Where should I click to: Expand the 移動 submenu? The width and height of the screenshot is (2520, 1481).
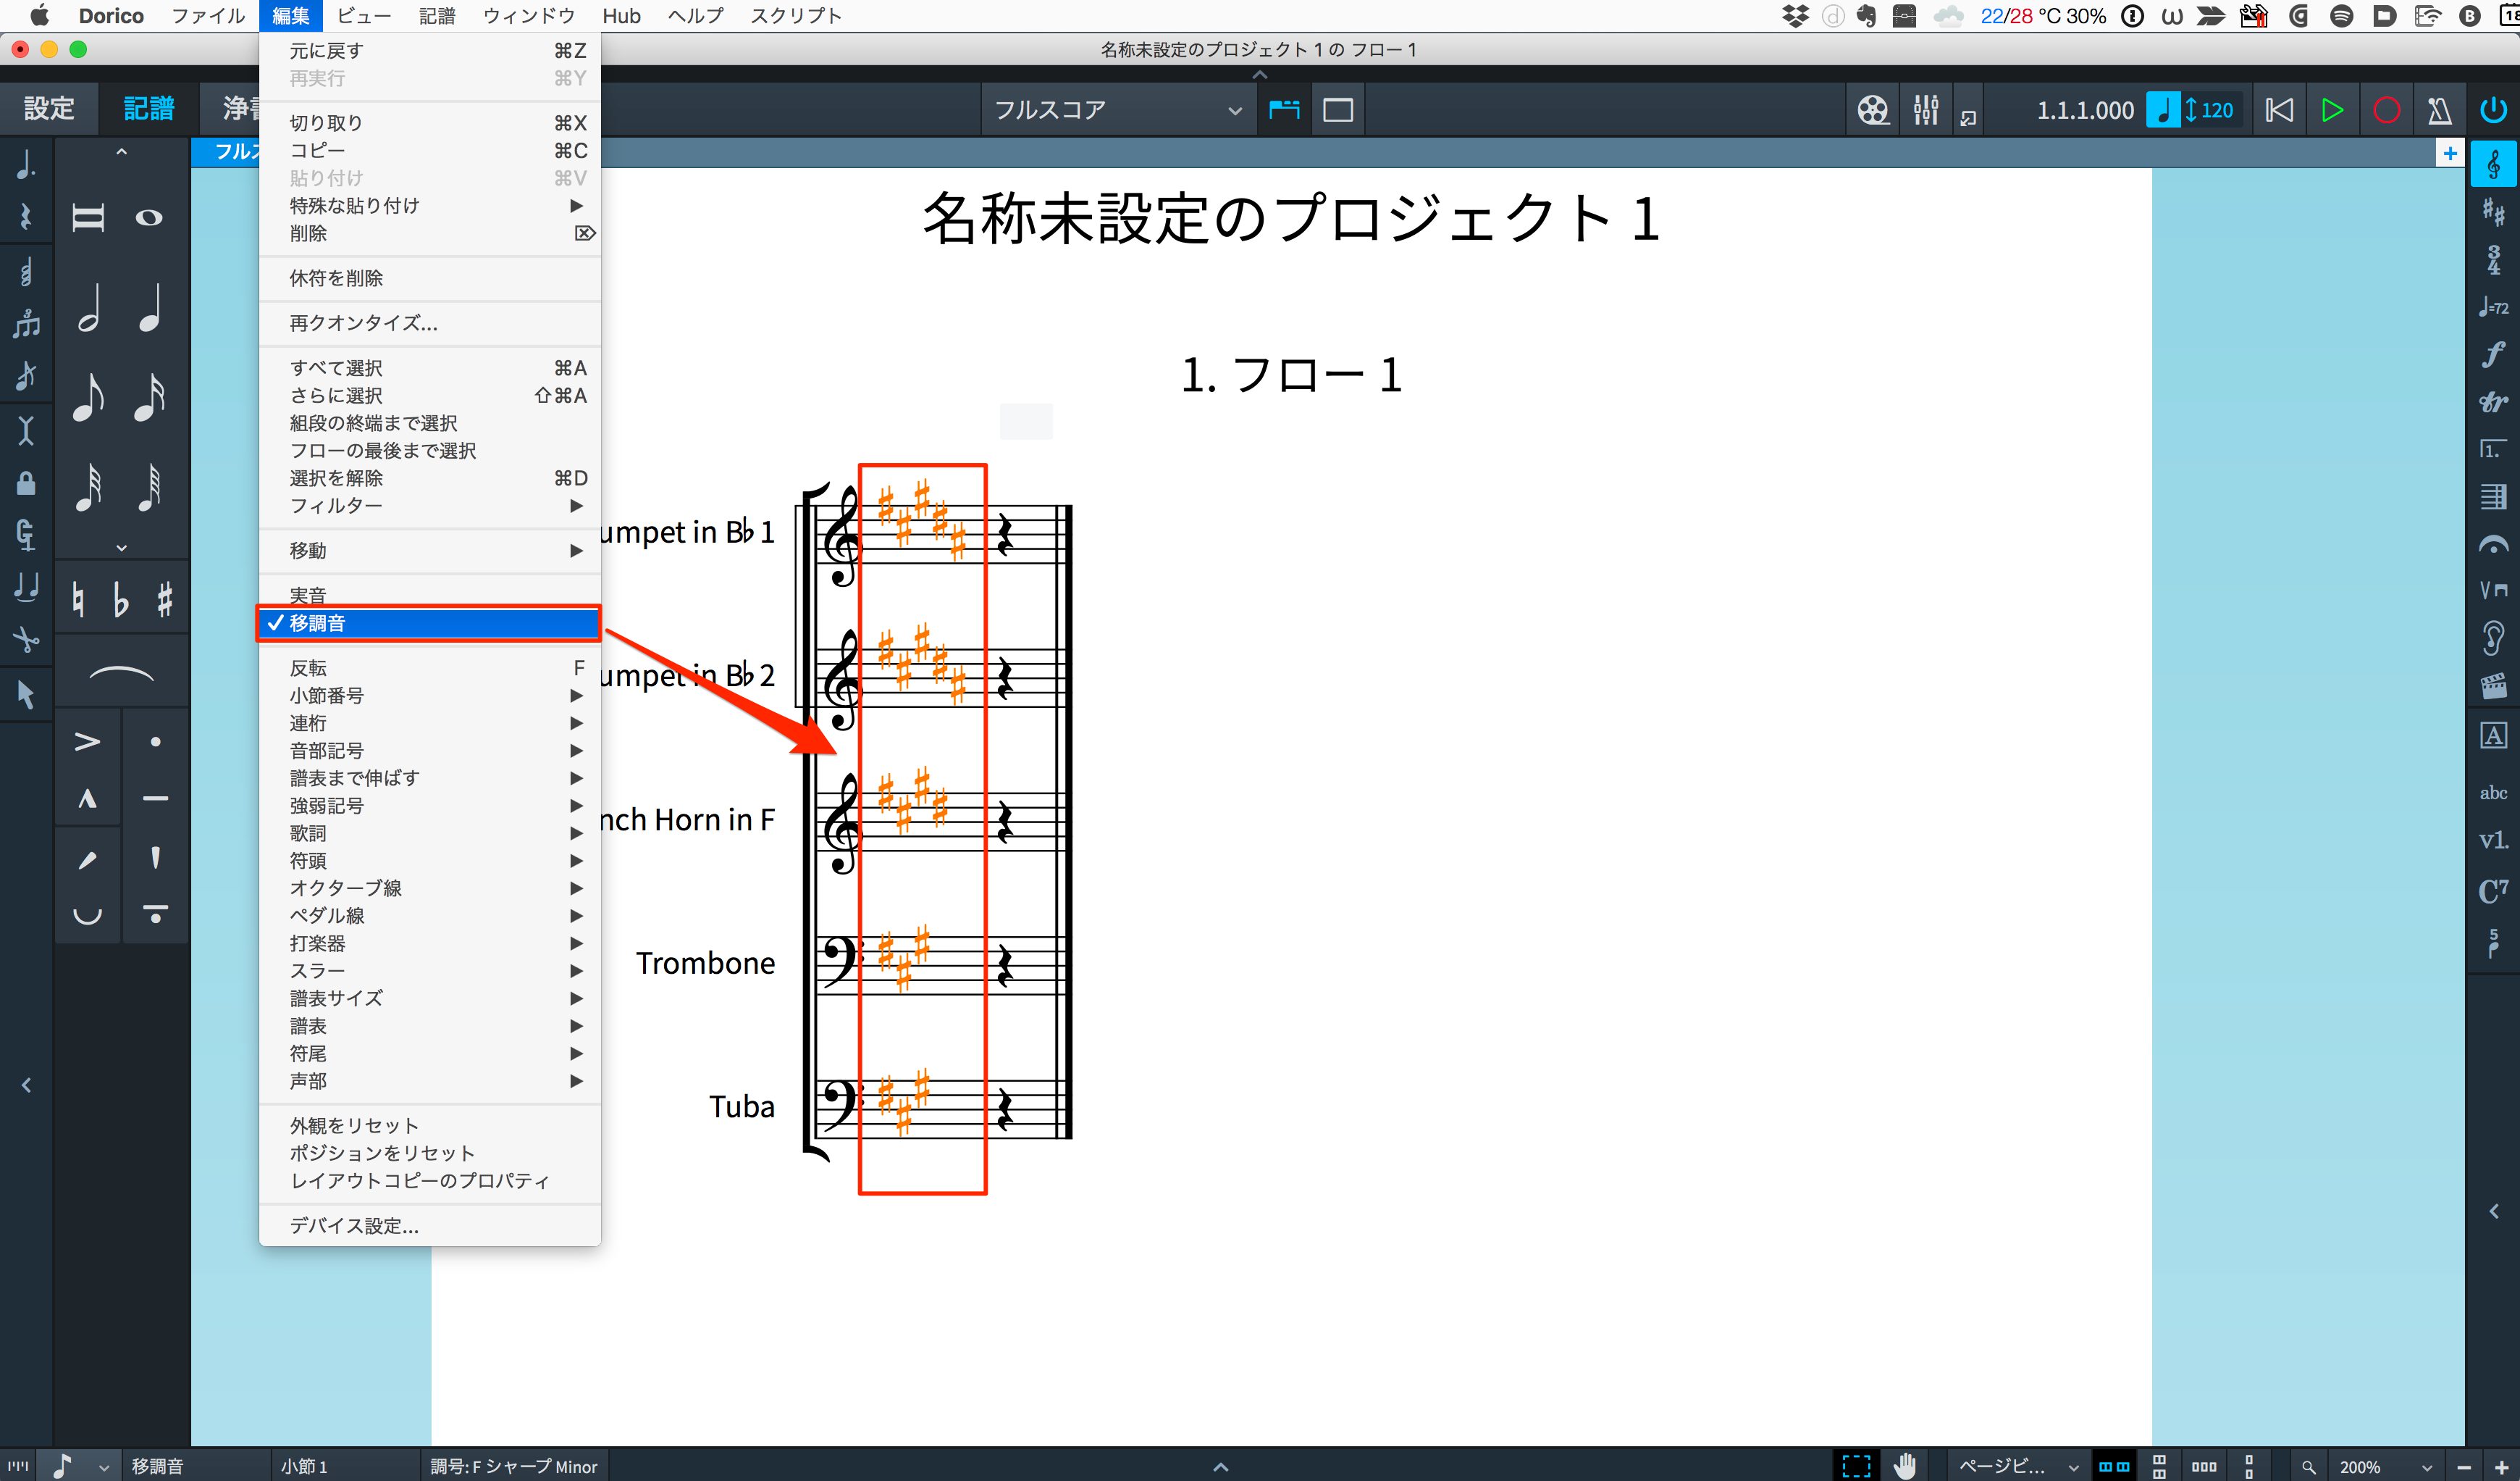click(x=430, y=551)
